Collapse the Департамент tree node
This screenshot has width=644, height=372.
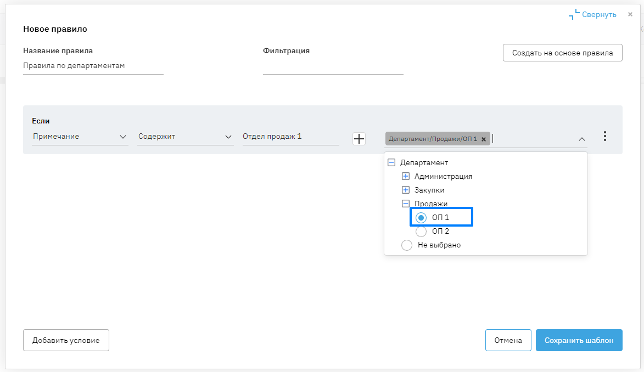(x=391, y=162)
